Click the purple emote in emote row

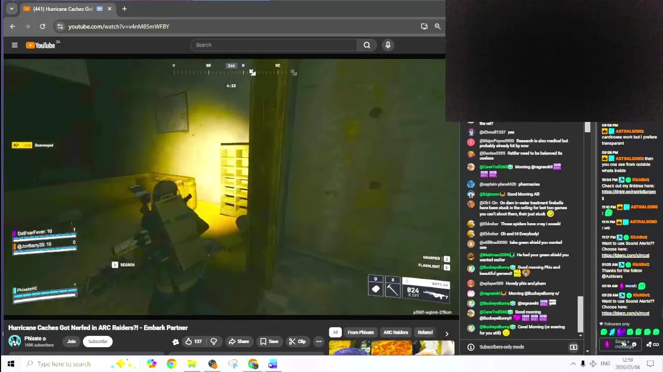(621, 332)
